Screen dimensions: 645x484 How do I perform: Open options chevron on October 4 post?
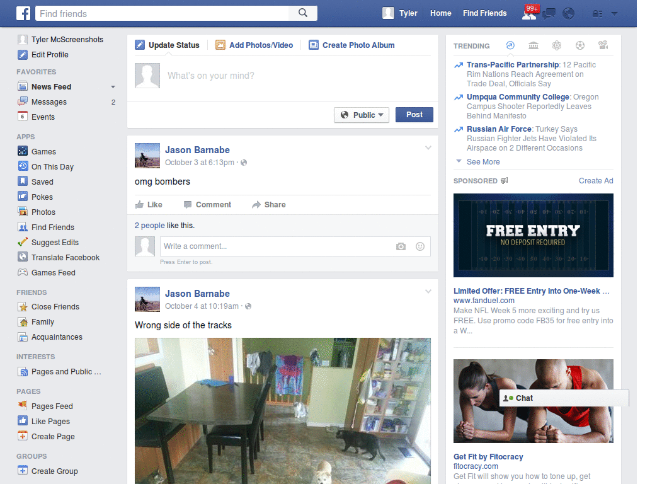pyautogui.click(x=428, y=291)
